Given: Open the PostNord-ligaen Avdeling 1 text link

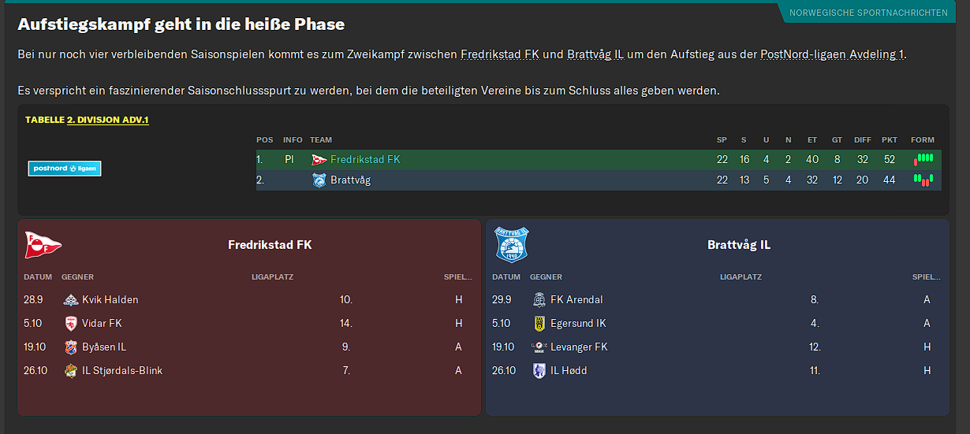Looking at the screenshot, I should click(x=832, y=54).
